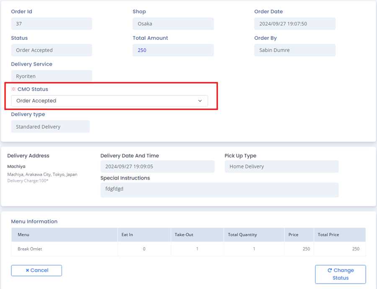Select the Order Id field
This screenshot has width=377, height=289.
pos(52,24)
